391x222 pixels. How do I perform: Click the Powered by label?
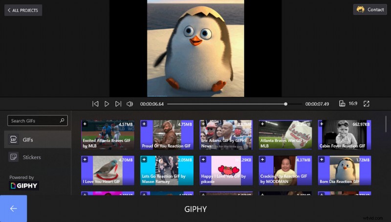(22, 178)
